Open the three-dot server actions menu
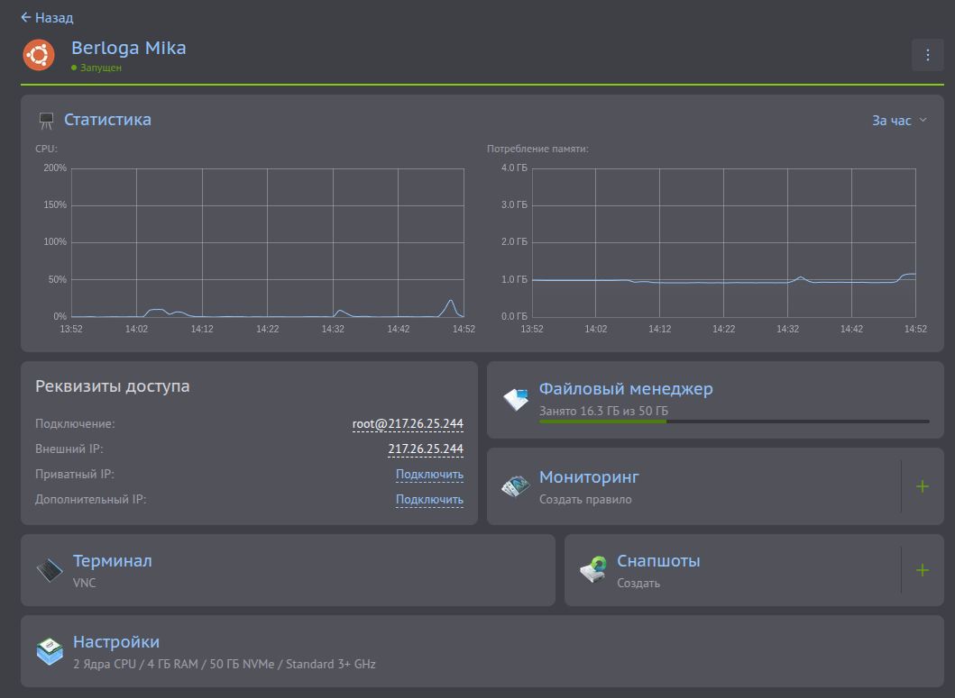This screenshot has width=955, height=698. [x=928, y=55]
